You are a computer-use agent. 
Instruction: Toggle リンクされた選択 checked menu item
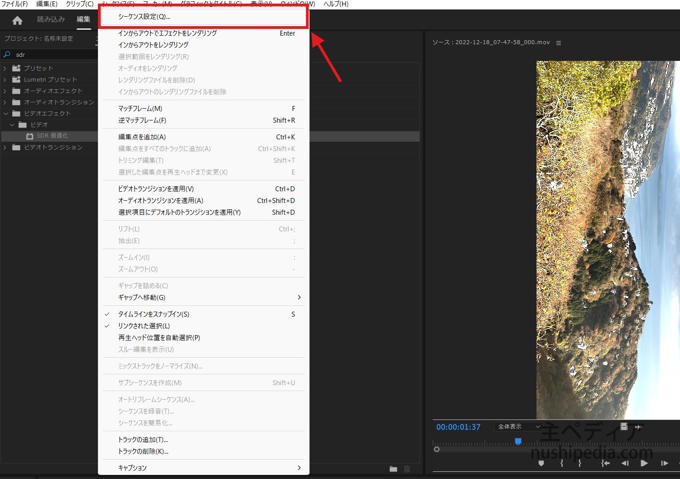point(144,326)
